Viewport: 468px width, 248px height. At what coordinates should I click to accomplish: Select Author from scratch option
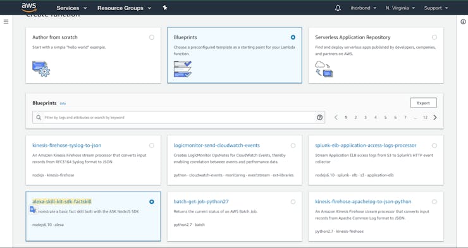click(x=152, y=37)
